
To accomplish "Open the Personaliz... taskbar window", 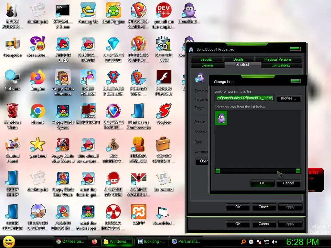I will click(186, 242).
